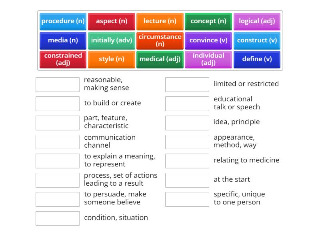Pick the green 'concept (n)' tile
320x240 pixels.
coord(208,21)
